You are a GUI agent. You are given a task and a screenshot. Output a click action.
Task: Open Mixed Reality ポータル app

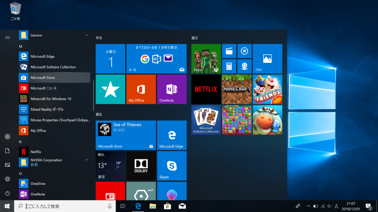(55, 109)
